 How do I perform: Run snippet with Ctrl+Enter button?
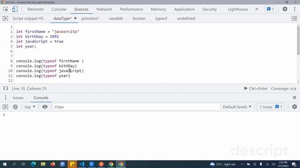(x=256, y=89)
